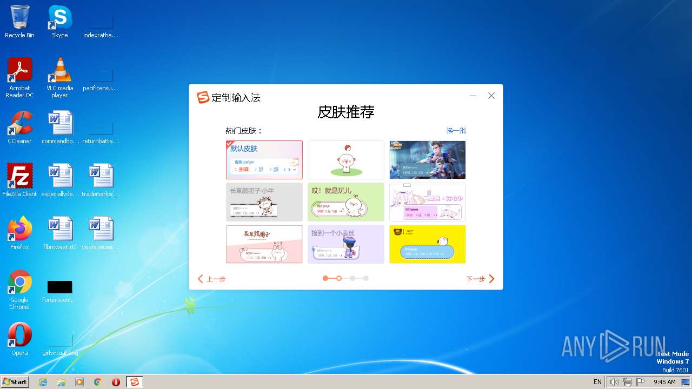The width and height of the screenshot is (692, 389).
Task: Select the 长草颜团子·小牛 skin
Action: [264, 202]
